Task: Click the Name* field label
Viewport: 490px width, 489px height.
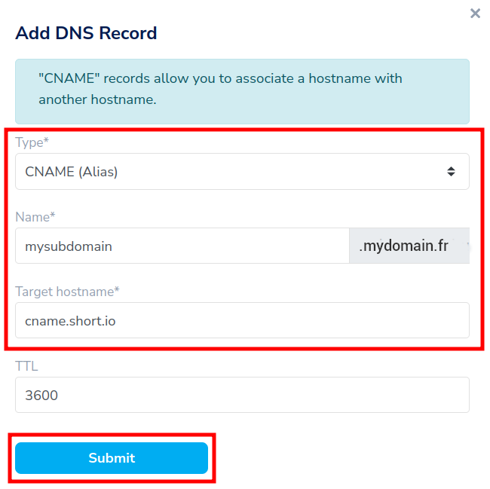Action: pos(35,217)
